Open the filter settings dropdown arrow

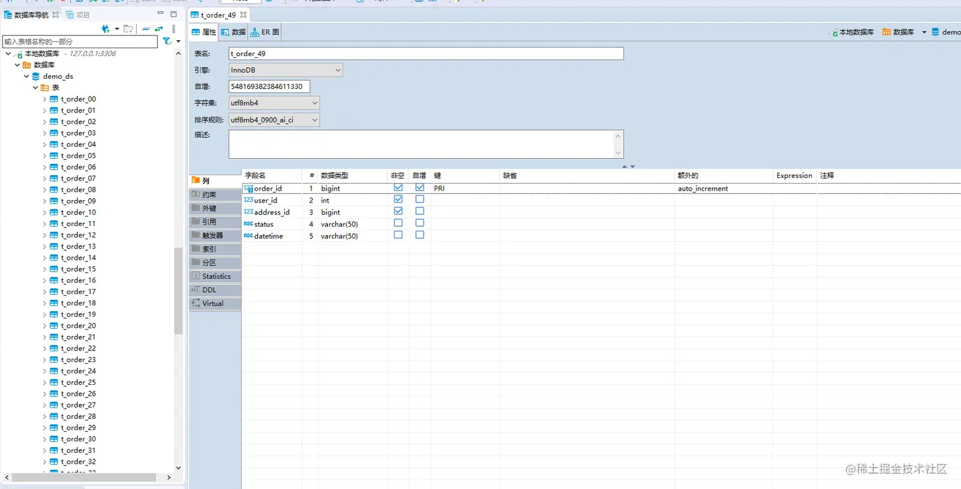(179, 42)
